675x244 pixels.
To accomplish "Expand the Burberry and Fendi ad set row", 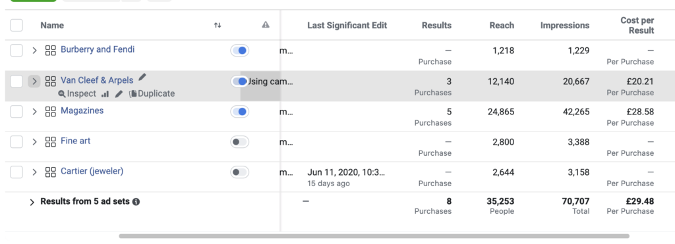I will point(34,51).
